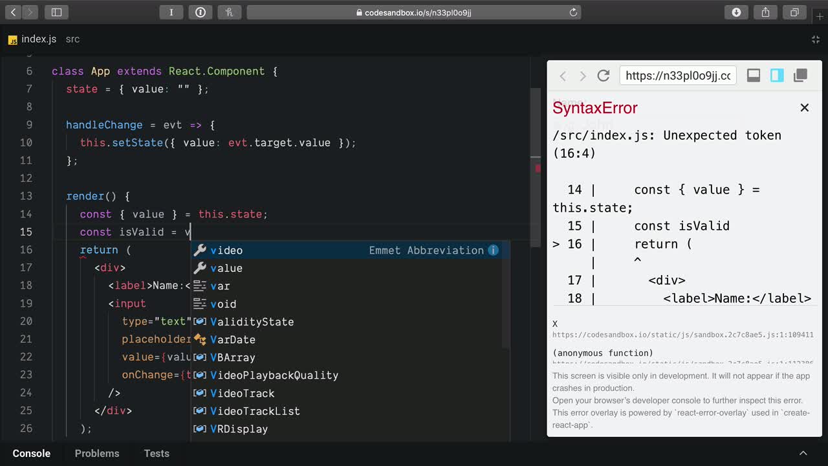Click the Safari back navigation button
The width and height of the screenshot is (828, 466).
(x=14, y=12)
